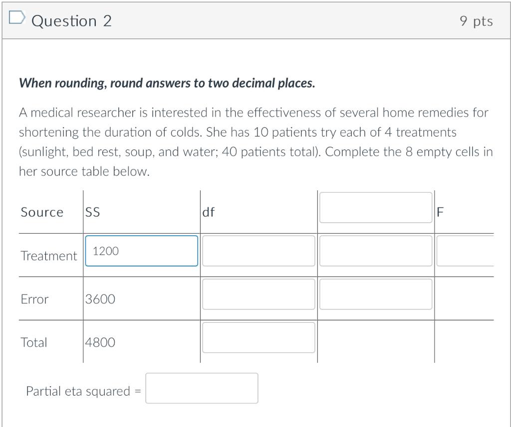This screenshot has height=427, width=511.
Task: Click the empty MS cell in the Treatment row
Action: click(375, 252)
